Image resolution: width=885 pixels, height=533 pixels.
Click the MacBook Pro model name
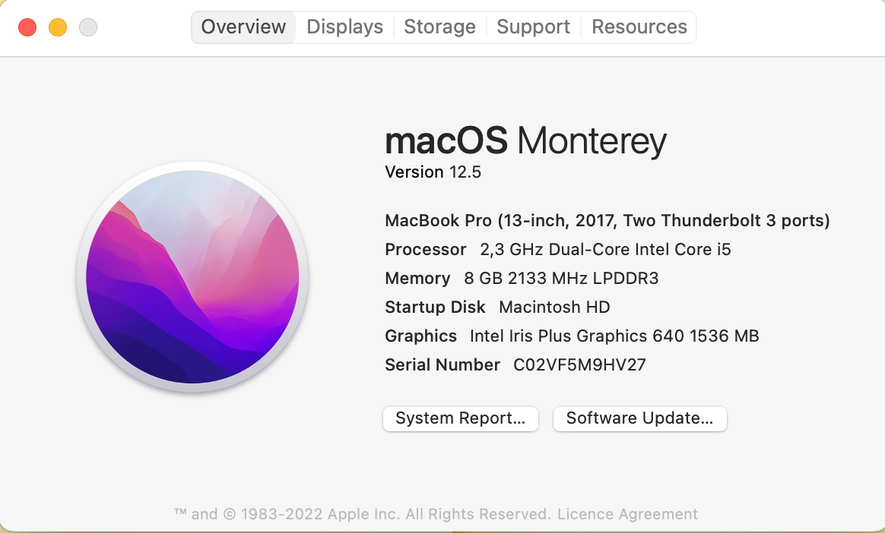[x=607, y=220]
